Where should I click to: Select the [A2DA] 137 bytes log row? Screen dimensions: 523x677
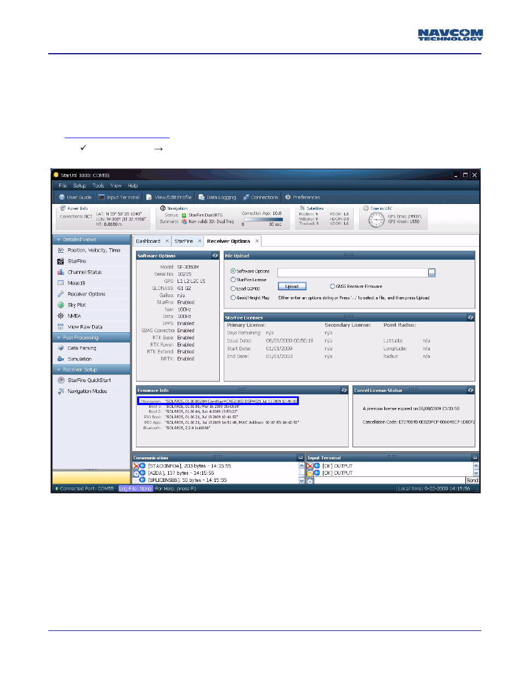point(181,473)
